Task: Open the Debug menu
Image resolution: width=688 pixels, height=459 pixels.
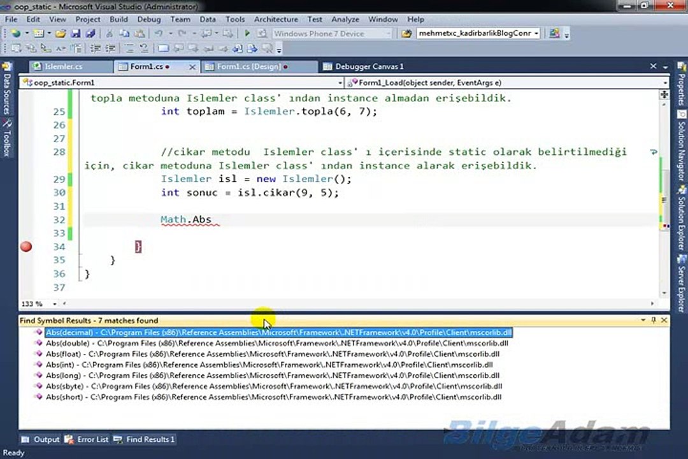Action: coord(148,19)
